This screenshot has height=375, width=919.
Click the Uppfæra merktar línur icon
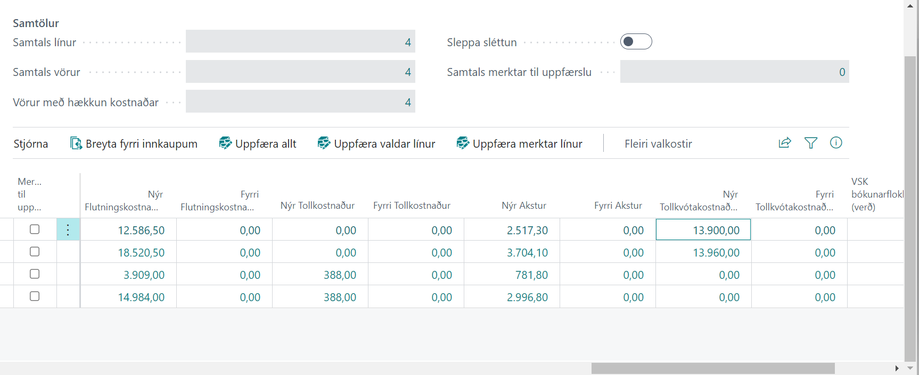tap(463, 143)
